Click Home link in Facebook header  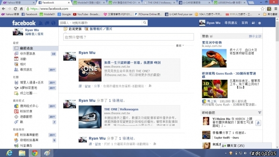click(245, 23)
